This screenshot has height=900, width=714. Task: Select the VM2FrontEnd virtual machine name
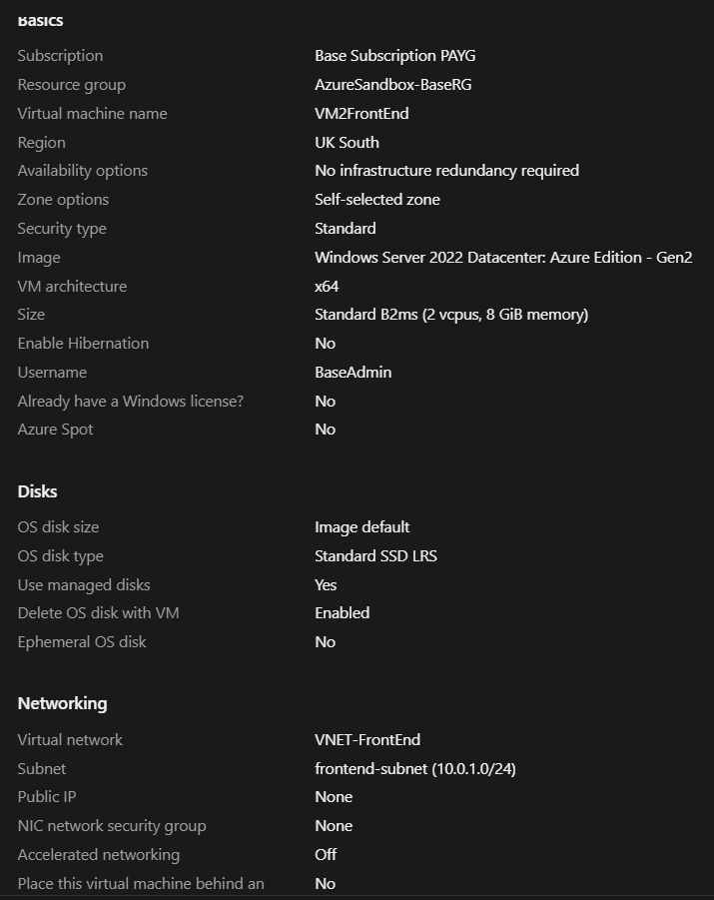pyautogui.click(x=361, y=114)
